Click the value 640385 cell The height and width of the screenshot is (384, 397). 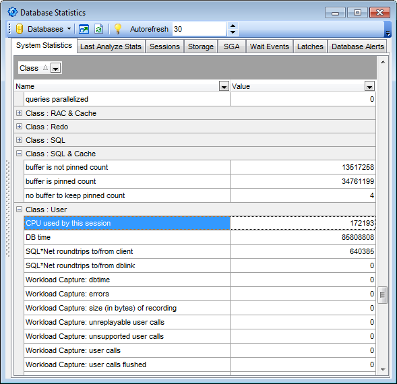point(303,251)
